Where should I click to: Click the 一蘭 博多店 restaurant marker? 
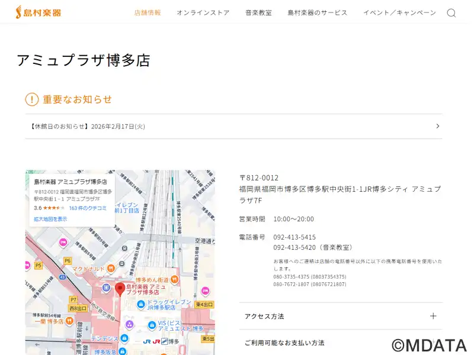point(70,321)
